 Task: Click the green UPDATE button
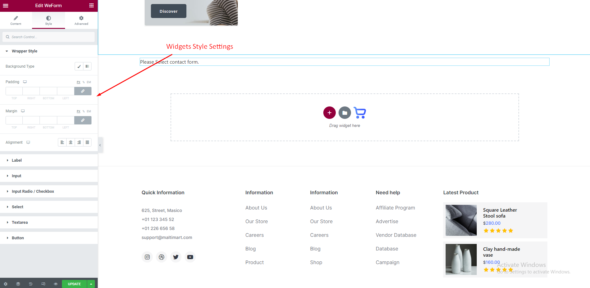tap(74, 284)
